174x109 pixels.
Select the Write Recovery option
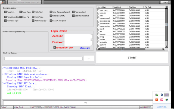pos(33,21)
